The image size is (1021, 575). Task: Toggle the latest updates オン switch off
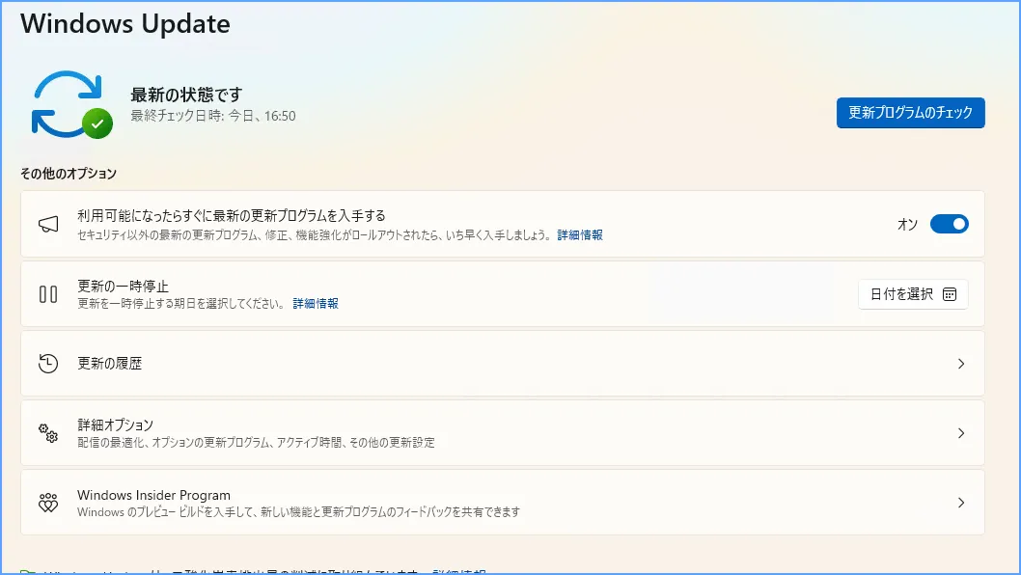click(950, 224)
